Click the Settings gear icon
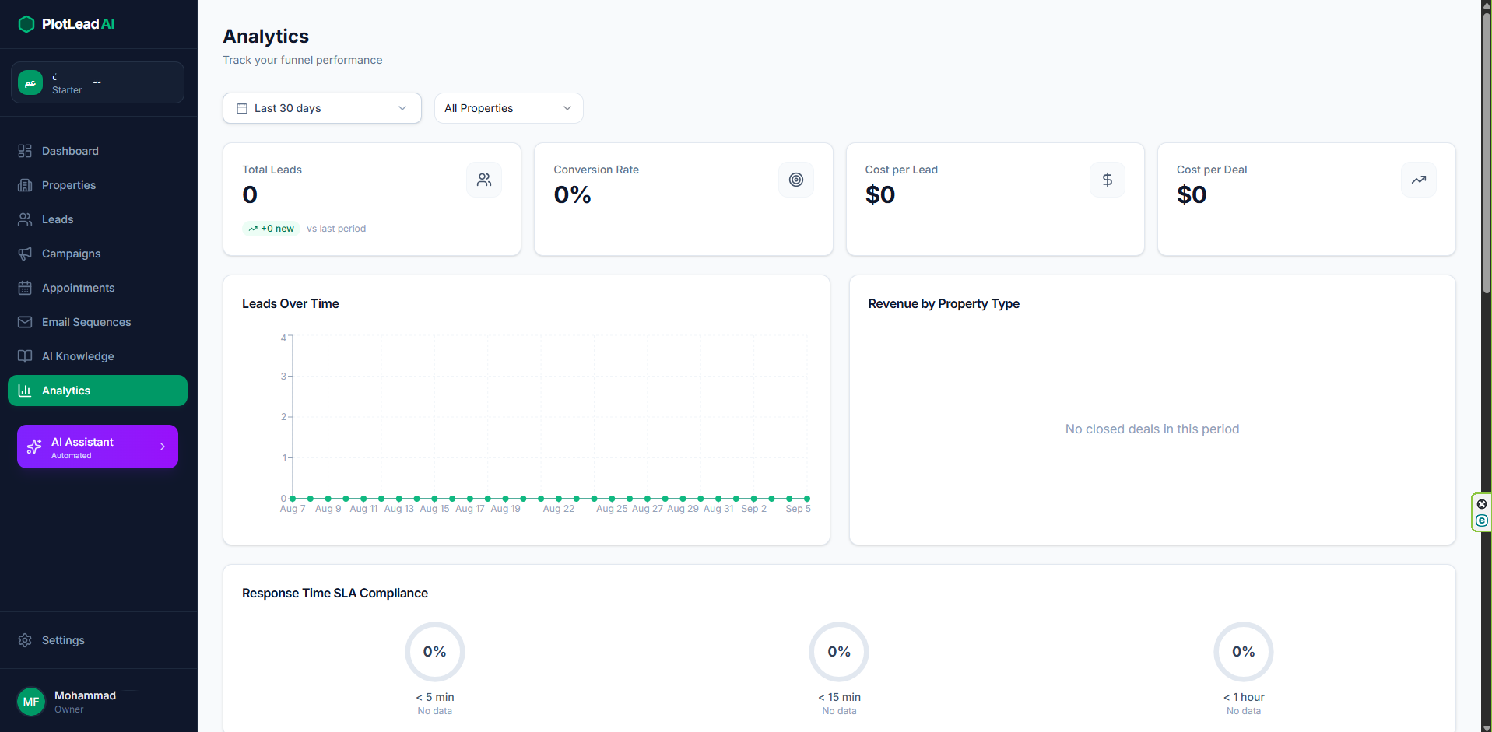The width and height of the screenshot is (1492, 732). click(25, 640)
